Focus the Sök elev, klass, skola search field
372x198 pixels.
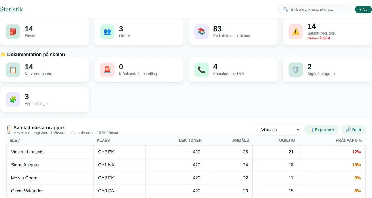pos(315,9)
